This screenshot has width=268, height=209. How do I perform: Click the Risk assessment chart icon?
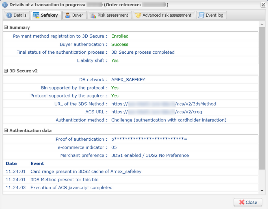[93, 15]
